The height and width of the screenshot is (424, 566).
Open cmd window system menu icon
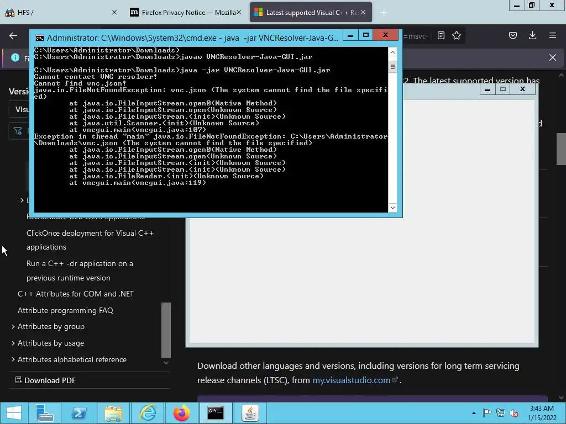(x=40, y=38)
